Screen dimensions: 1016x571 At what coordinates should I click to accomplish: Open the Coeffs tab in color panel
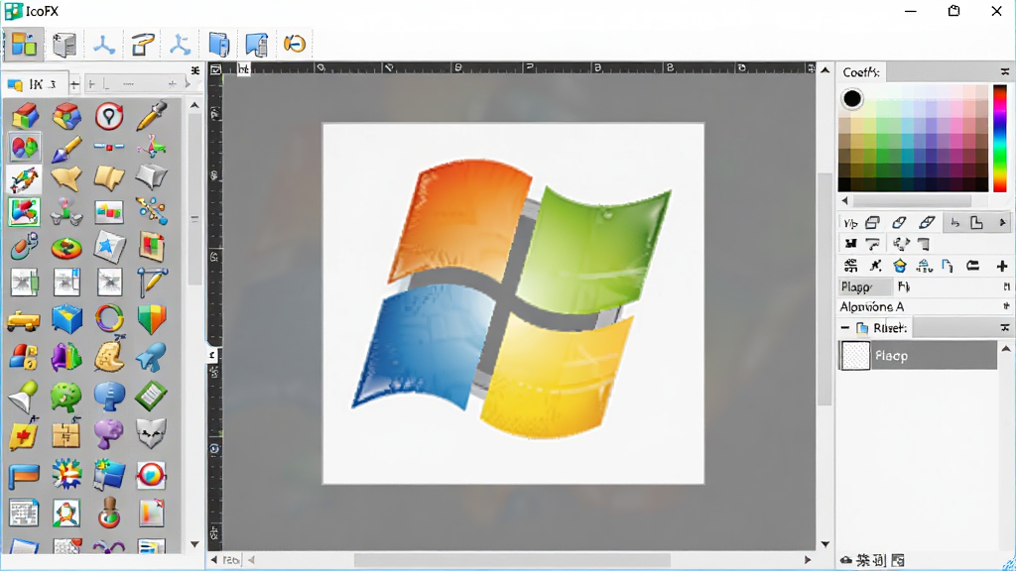pyautogui.click(x=861, y=71)
